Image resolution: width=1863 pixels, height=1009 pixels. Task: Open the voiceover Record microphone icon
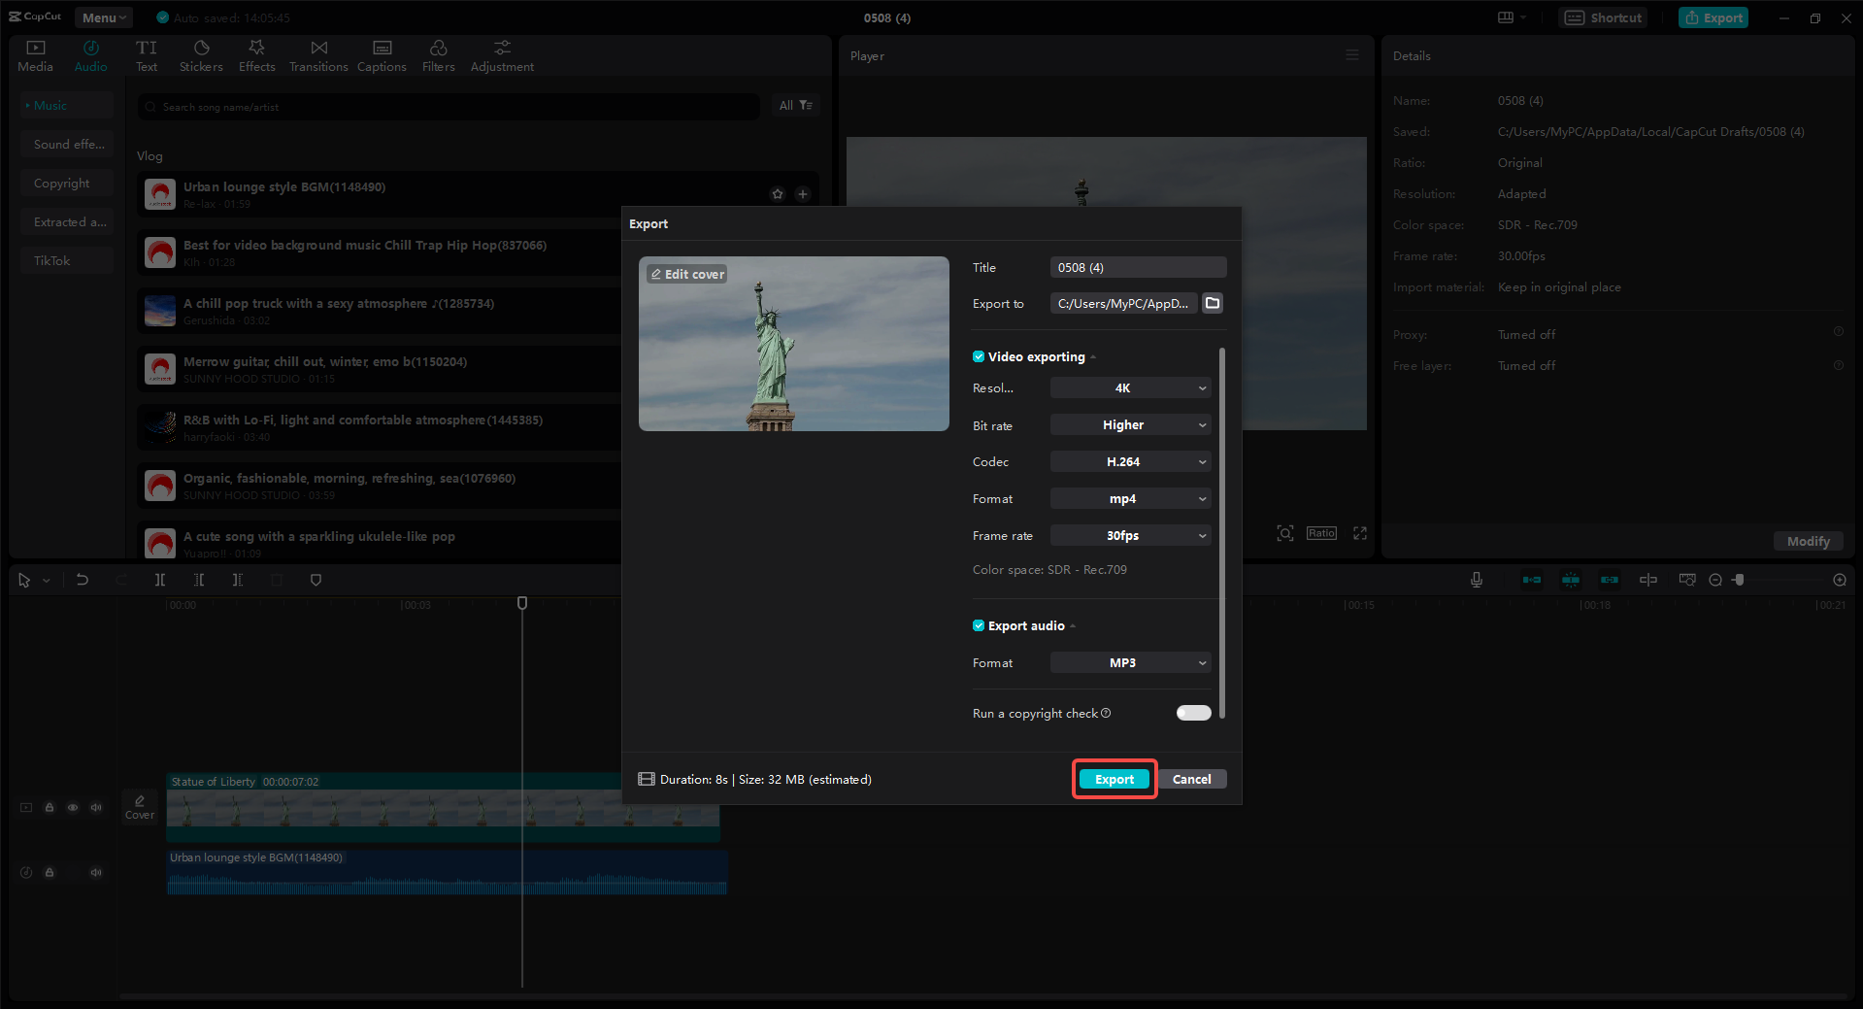(x=1476, y=580)
